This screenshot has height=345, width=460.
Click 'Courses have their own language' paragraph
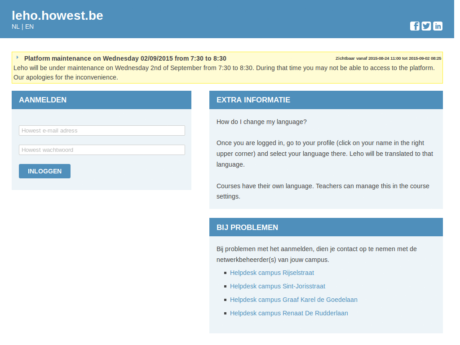[323, 191]
